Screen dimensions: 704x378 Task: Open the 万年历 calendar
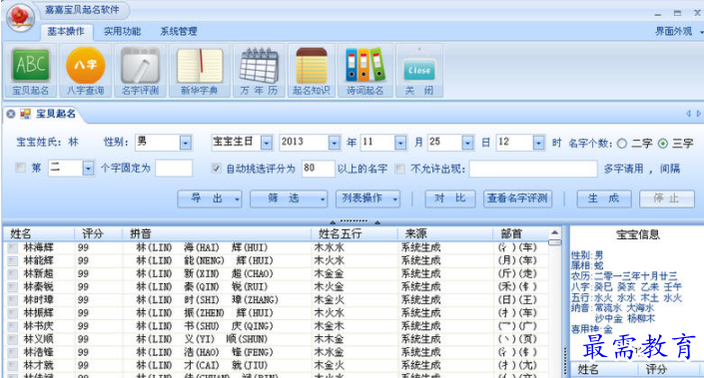click(259, 71)
